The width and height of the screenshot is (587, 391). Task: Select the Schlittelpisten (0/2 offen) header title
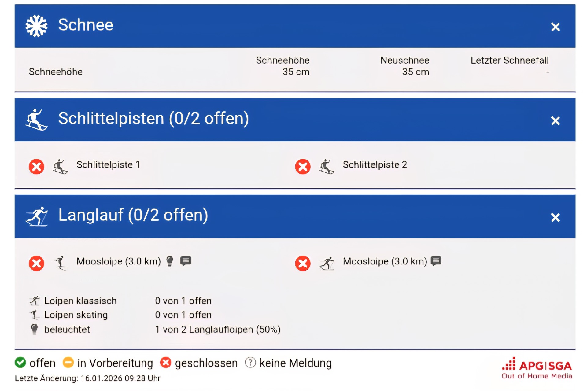[x=153, y=119]
